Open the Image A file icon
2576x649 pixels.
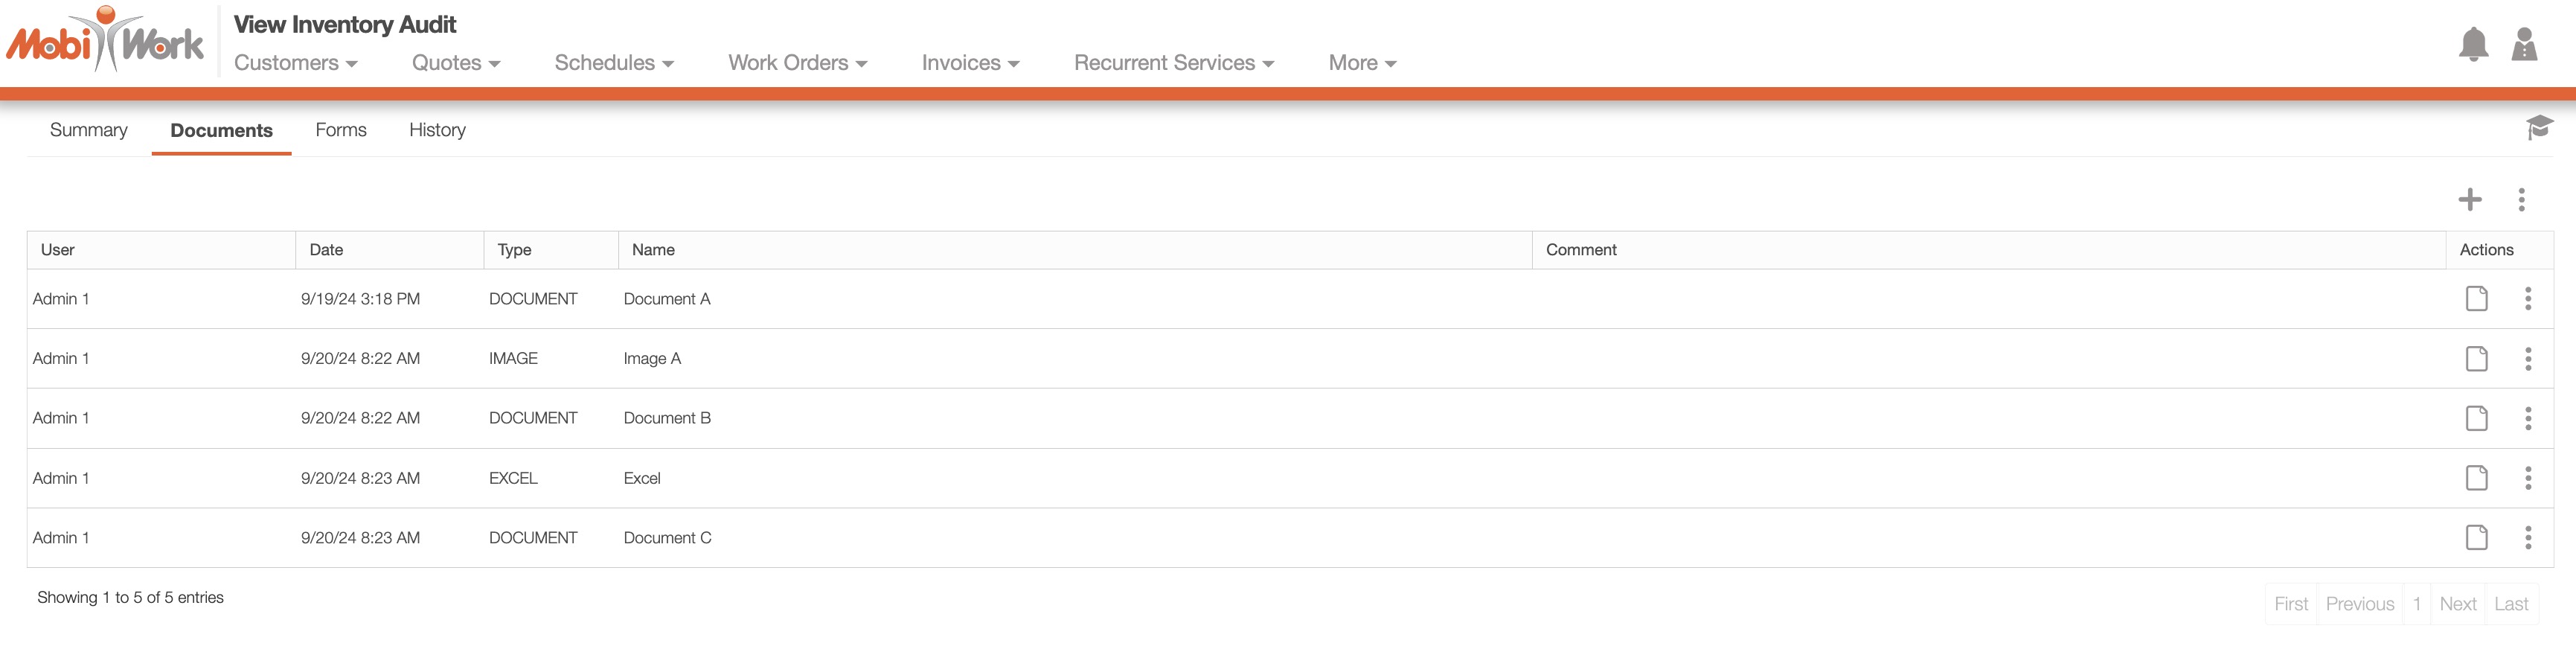2476,358
